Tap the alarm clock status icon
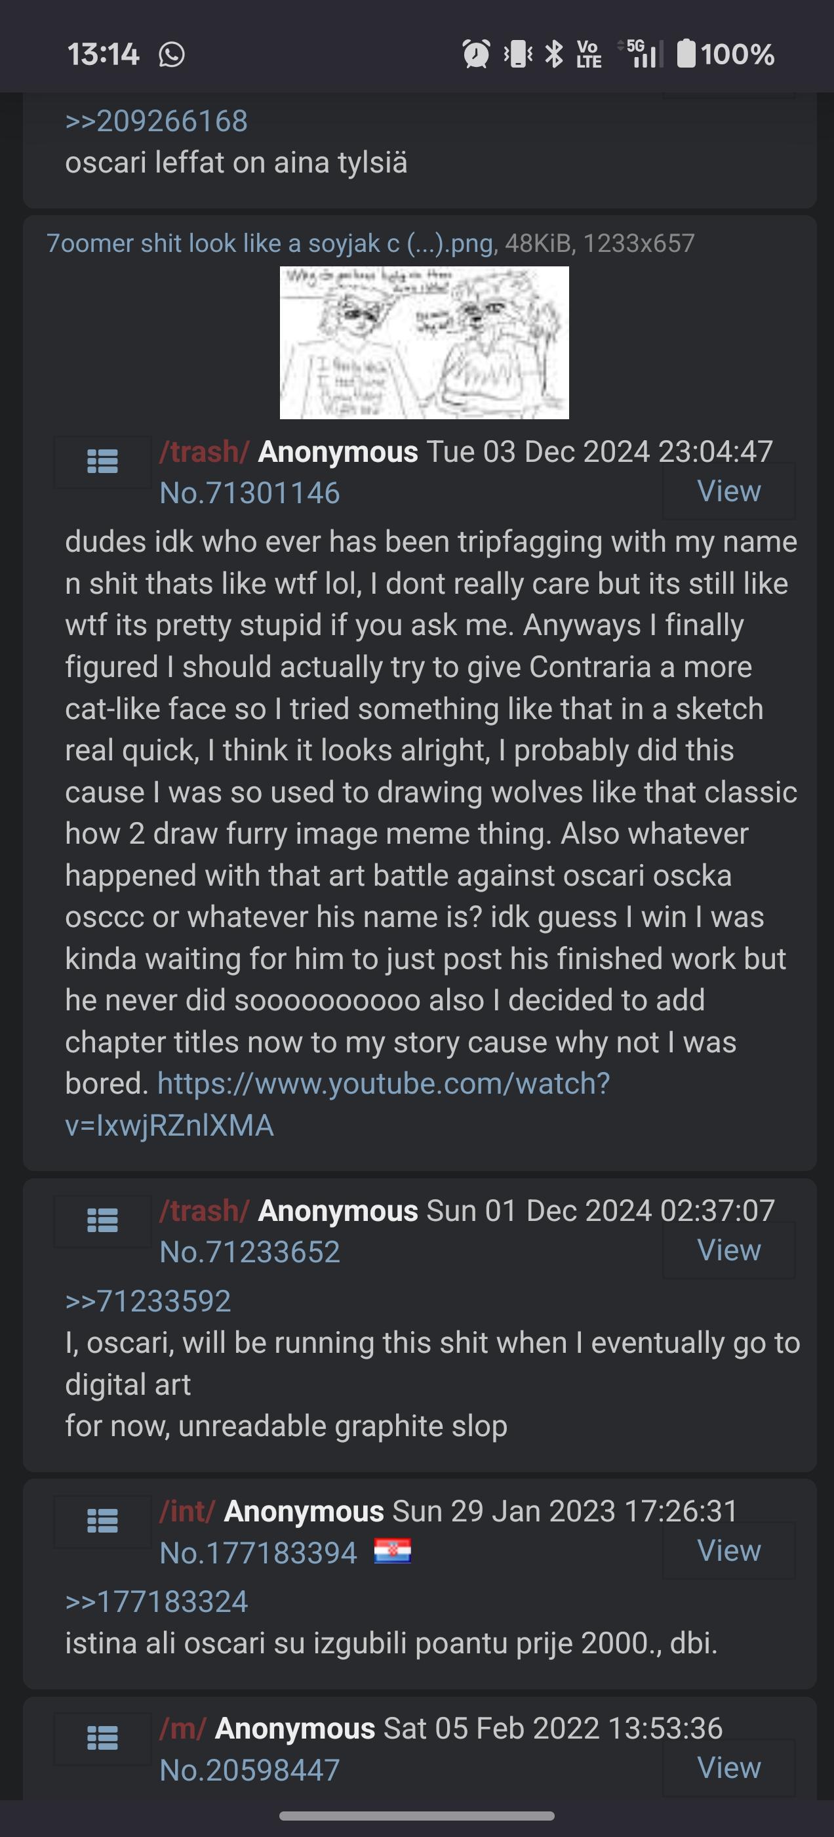 [x=475, y=54]
